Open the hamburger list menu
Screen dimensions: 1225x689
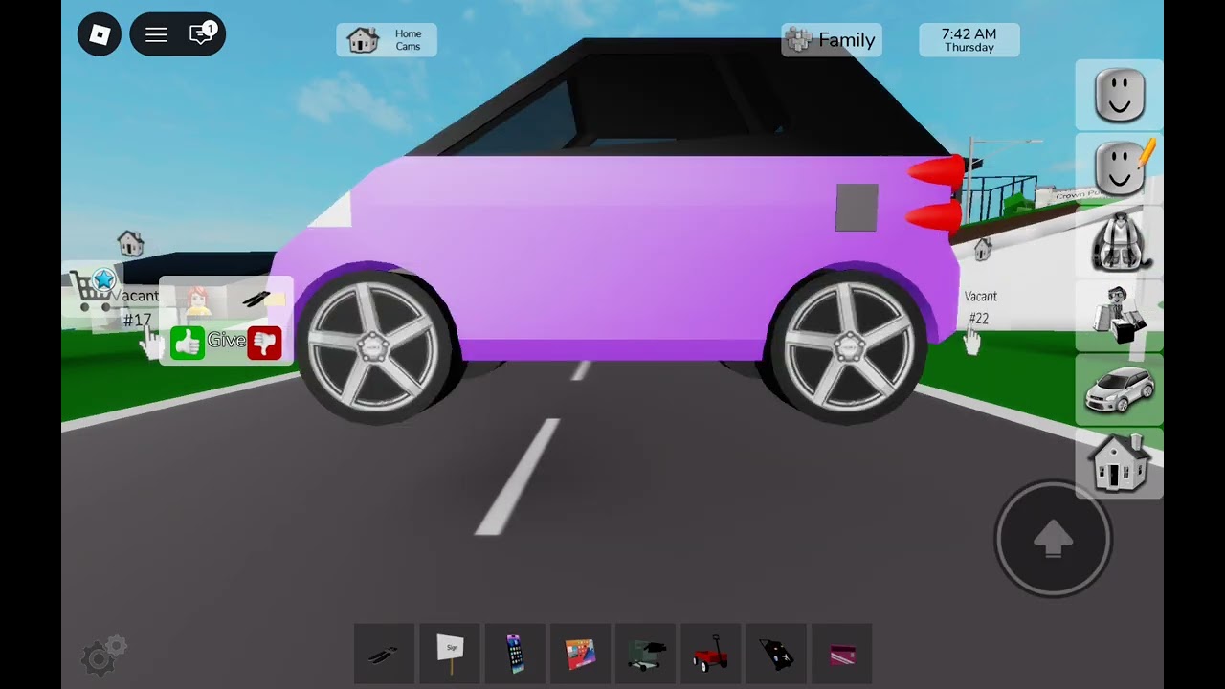156,35
